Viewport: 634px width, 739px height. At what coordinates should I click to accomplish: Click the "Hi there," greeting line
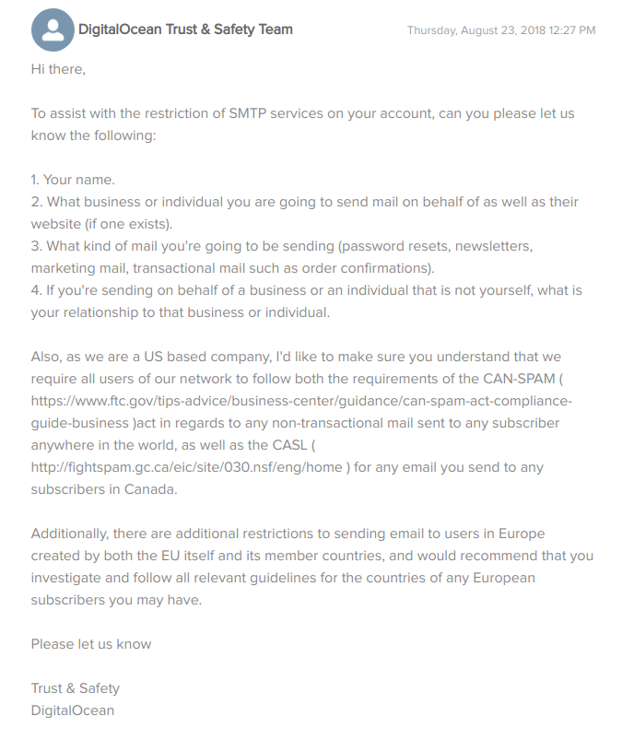59,69
